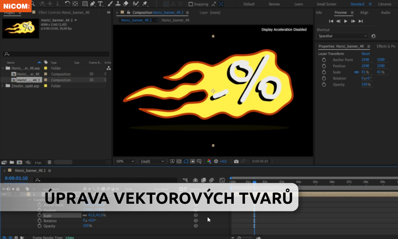Expand the Zmrzlin..ojekt.aep folder

tap(3, 86)
